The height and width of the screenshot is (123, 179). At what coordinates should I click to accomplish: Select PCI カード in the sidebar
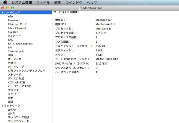(14, 36)
